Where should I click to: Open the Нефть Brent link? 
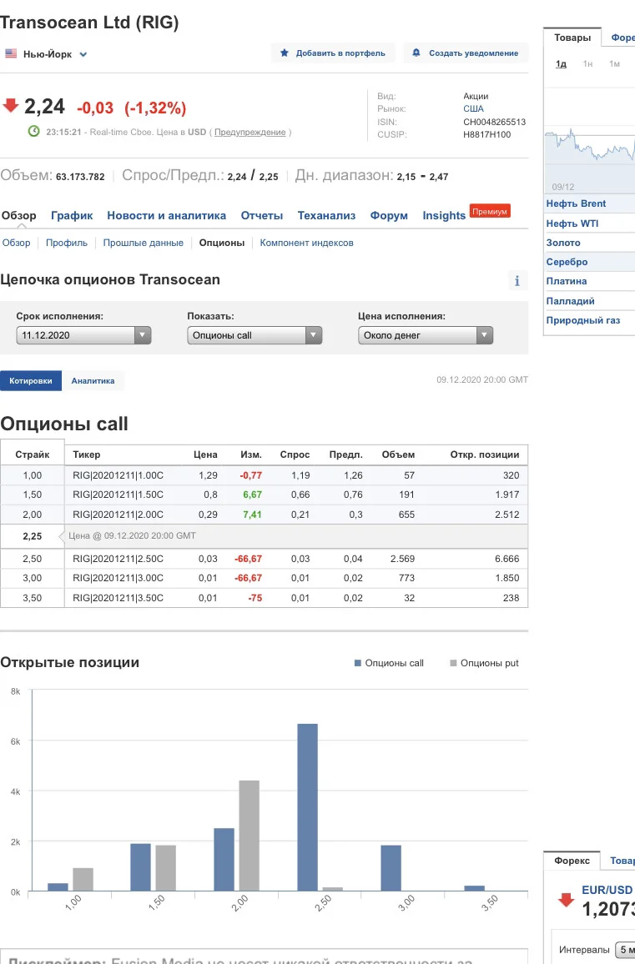point(576,203)
